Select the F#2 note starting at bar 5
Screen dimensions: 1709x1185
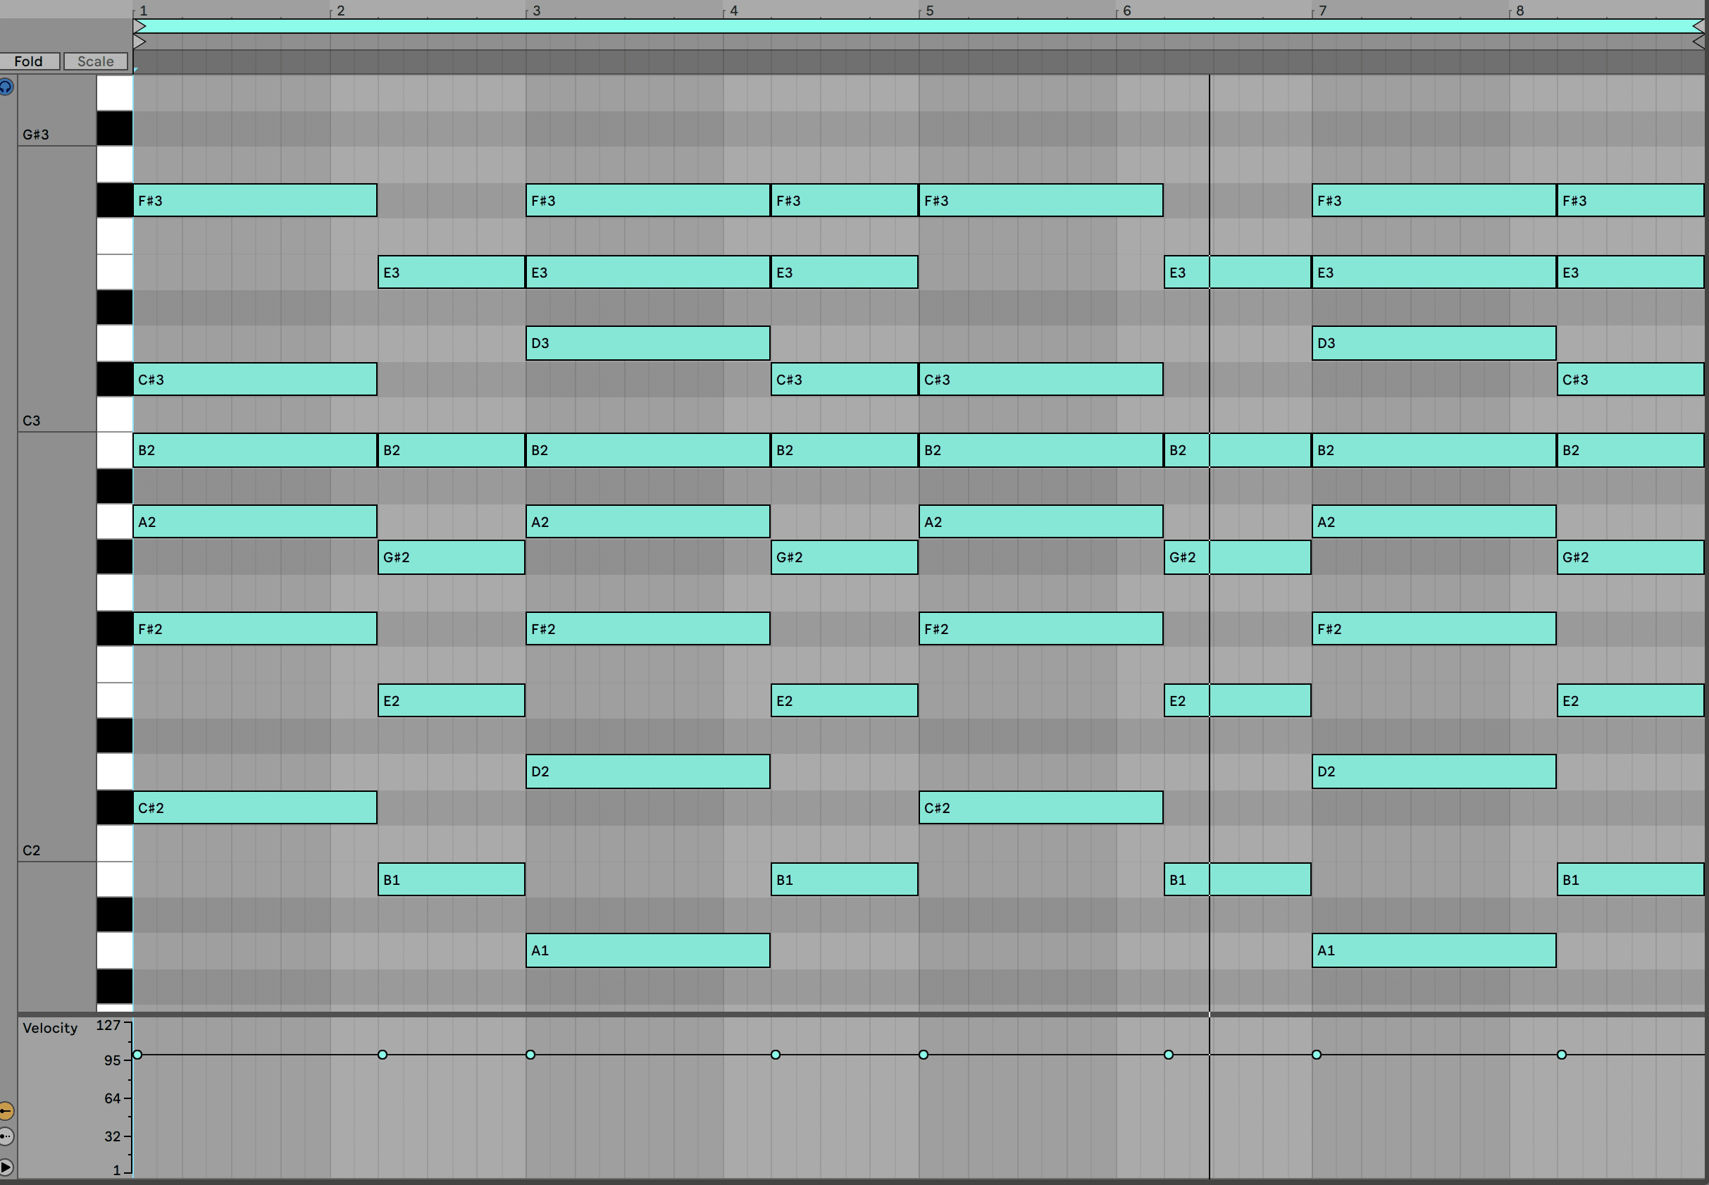(1041, 629)
